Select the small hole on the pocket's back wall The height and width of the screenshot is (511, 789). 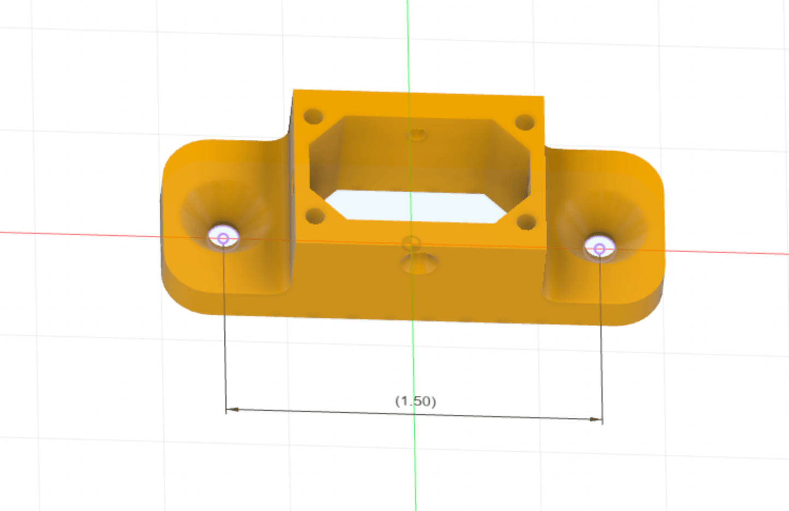click(x=418, y=134)
